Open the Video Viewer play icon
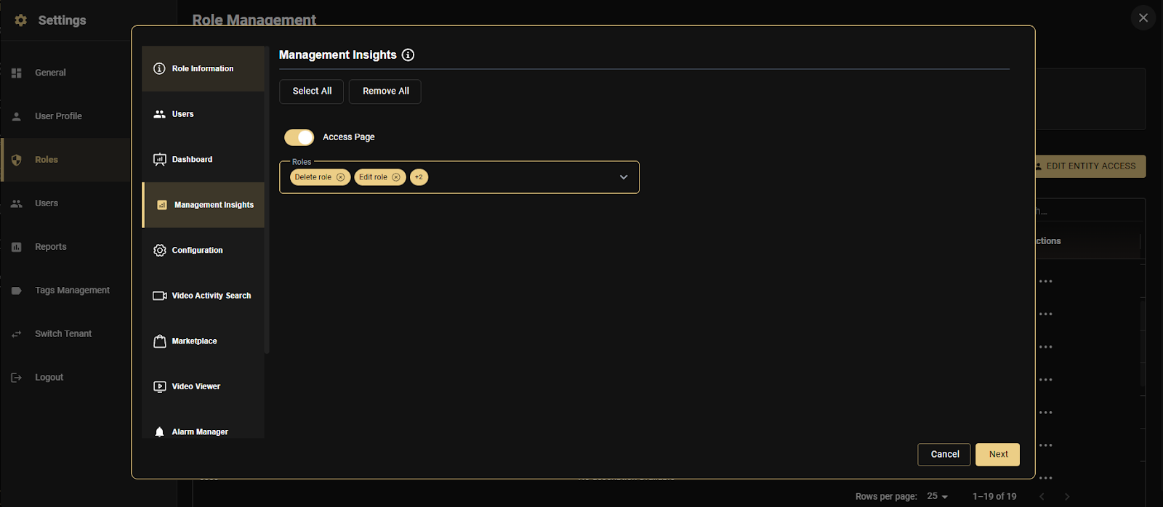 tap(160, 386)
